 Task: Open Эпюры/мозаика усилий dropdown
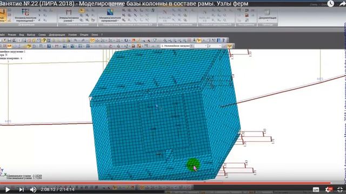[x=69, y=19]
